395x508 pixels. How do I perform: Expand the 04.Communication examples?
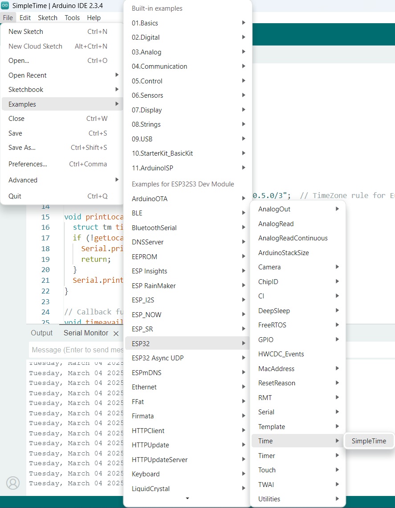tap(187, 66)
